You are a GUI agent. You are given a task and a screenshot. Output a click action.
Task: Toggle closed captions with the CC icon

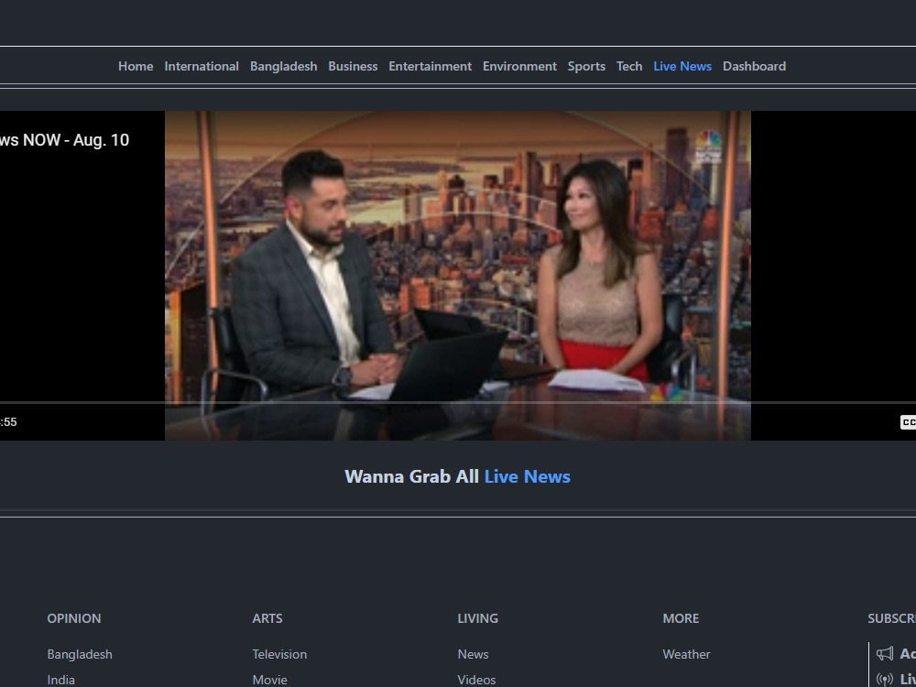point(908,422)
